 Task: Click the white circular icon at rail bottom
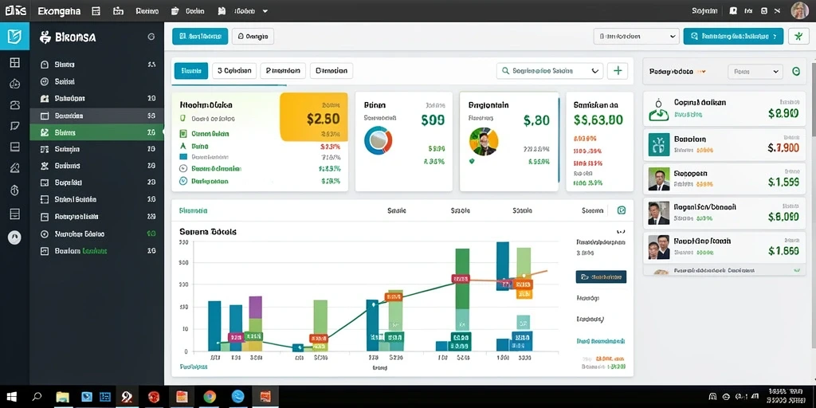pyautogui.click(x=14, y=237)
